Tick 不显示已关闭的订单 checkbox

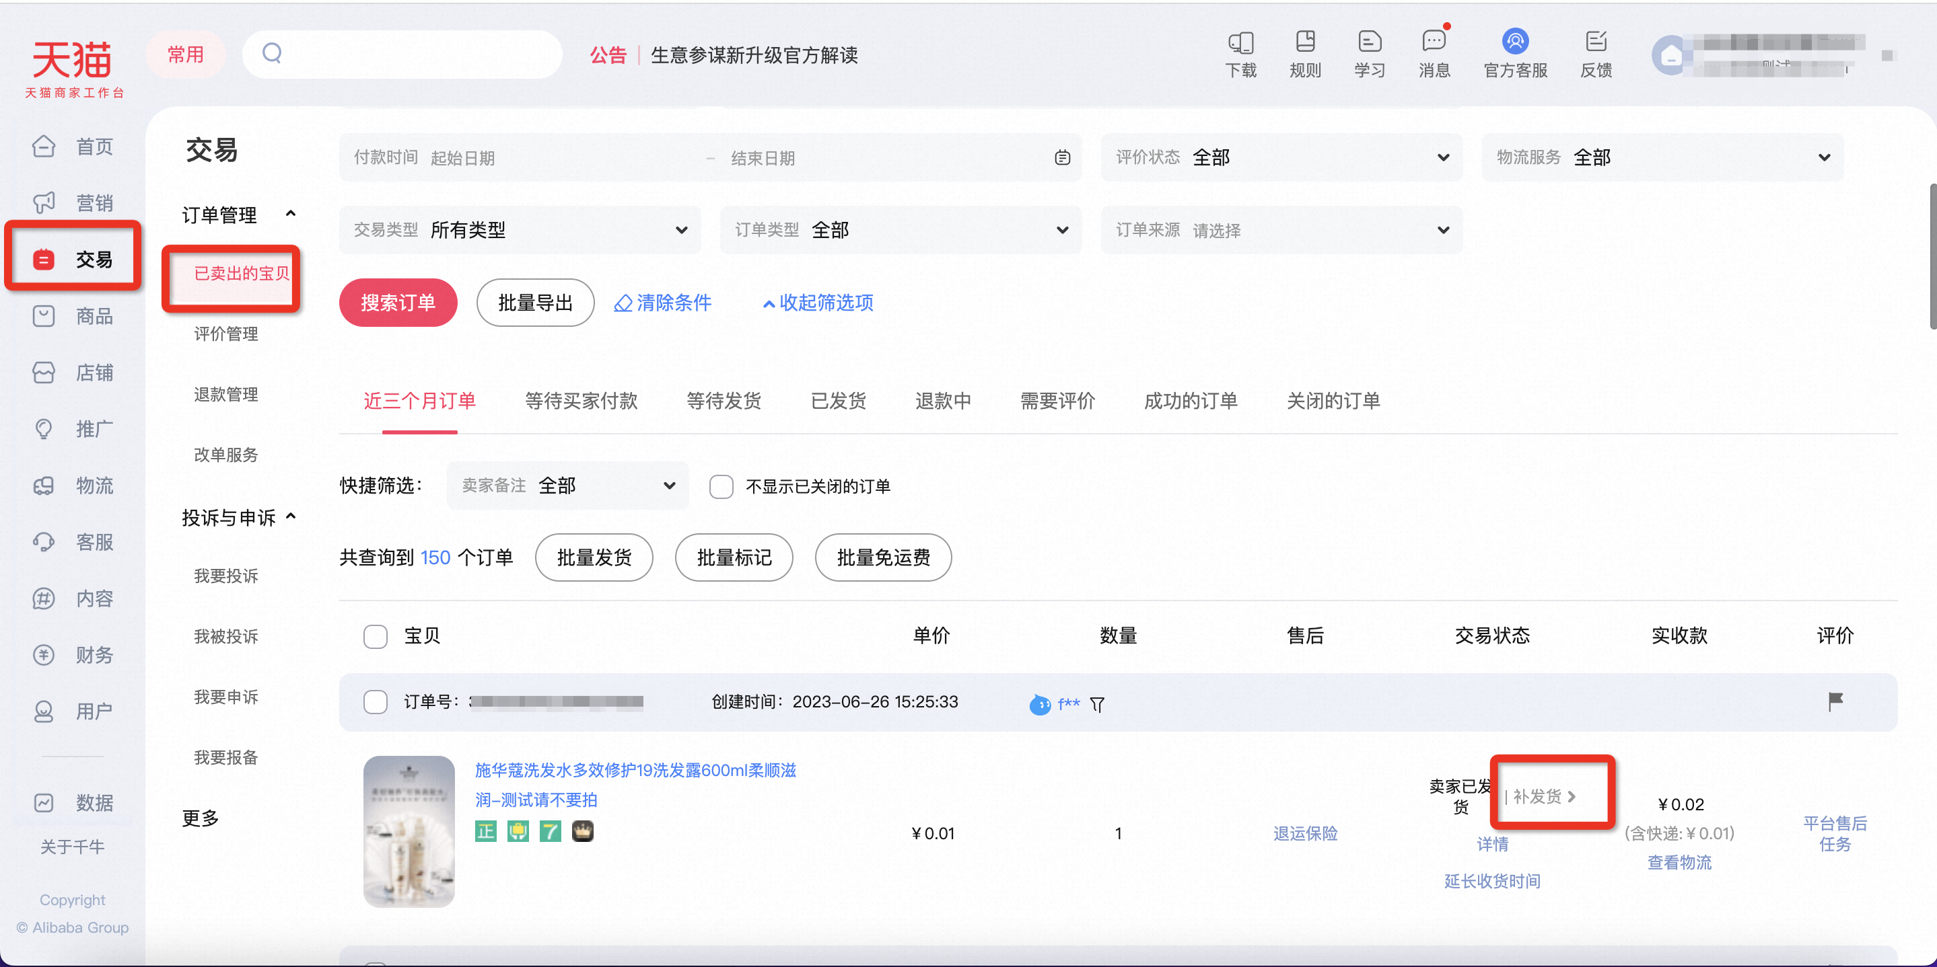tap(721, 486)
